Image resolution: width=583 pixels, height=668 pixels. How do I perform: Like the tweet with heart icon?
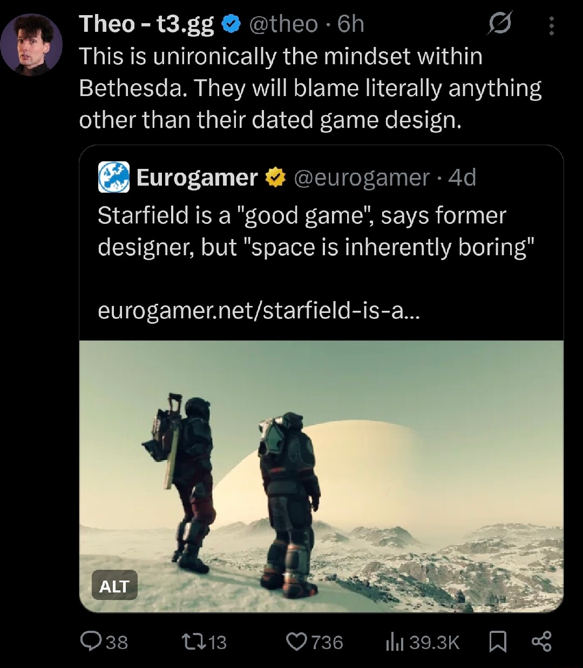click(x=296, y=642)
